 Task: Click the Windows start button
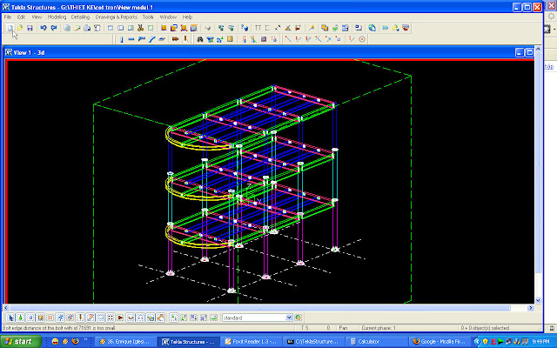point(19,341)
